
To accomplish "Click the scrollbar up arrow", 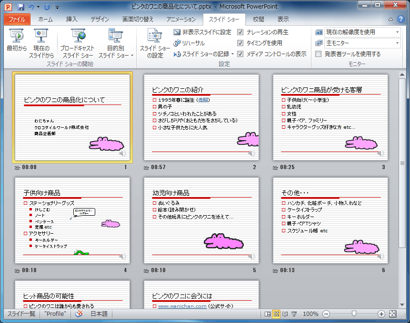I will (x=402, y=75).
